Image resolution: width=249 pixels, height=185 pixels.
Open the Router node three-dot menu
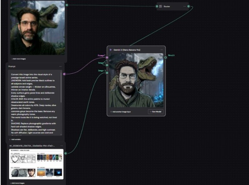pyautogui.click(x=184, y=6)
